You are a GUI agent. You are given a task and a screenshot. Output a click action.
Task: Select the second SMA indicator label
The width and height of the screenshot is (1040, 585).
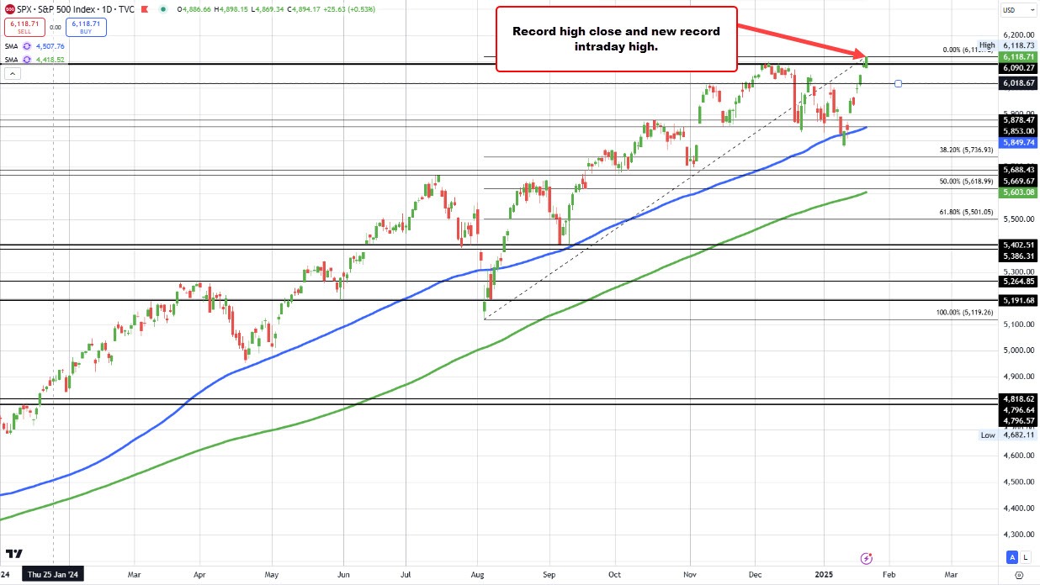pyautogui.click(x=12, y=60)
